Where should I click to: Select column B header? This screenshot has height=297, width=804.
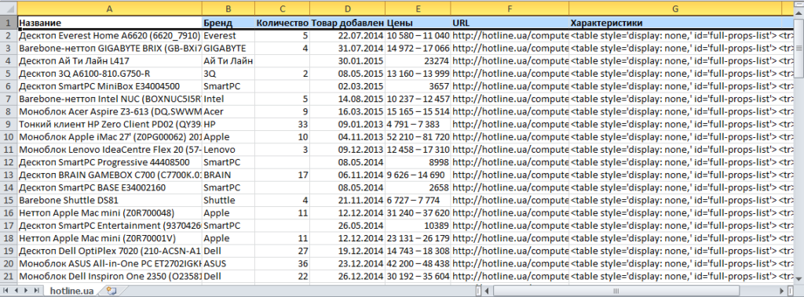228,8
